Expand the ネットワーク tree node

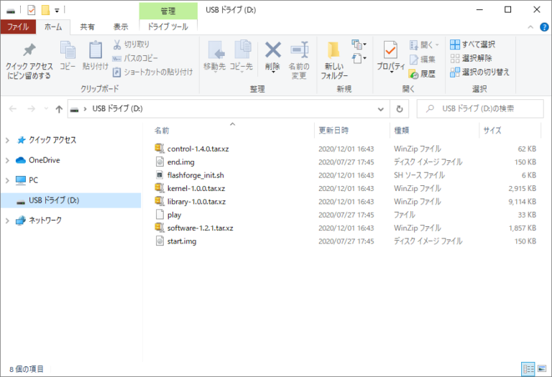tap(7, 220)
